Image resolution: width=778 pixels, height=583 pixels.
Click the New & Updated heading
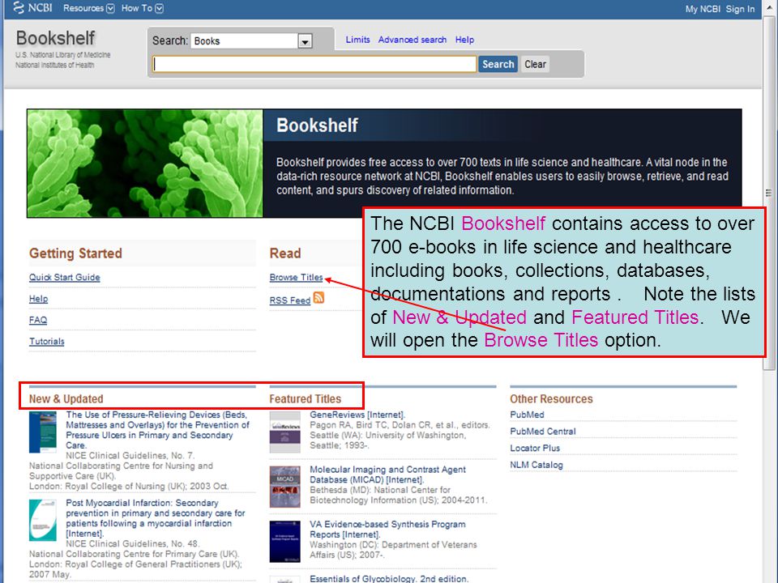coord(66,399)
